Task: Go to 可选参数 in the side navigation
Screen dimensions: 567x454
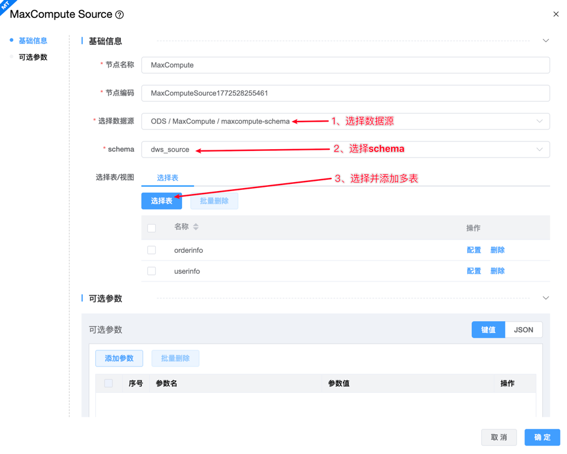Action: pyautogui.click(x=33, y=57)
